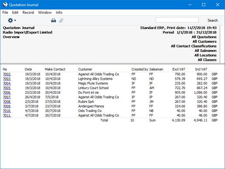225x169 pixels.
Task: Click the amount 579.39
Action: 180,79
